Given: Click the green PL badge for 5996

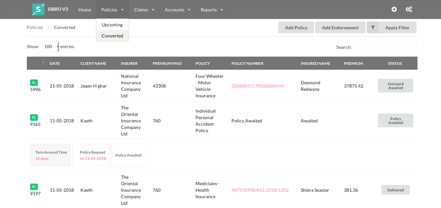Looking at the screenshot, I should pyautogui.click(x=34, y=83).
